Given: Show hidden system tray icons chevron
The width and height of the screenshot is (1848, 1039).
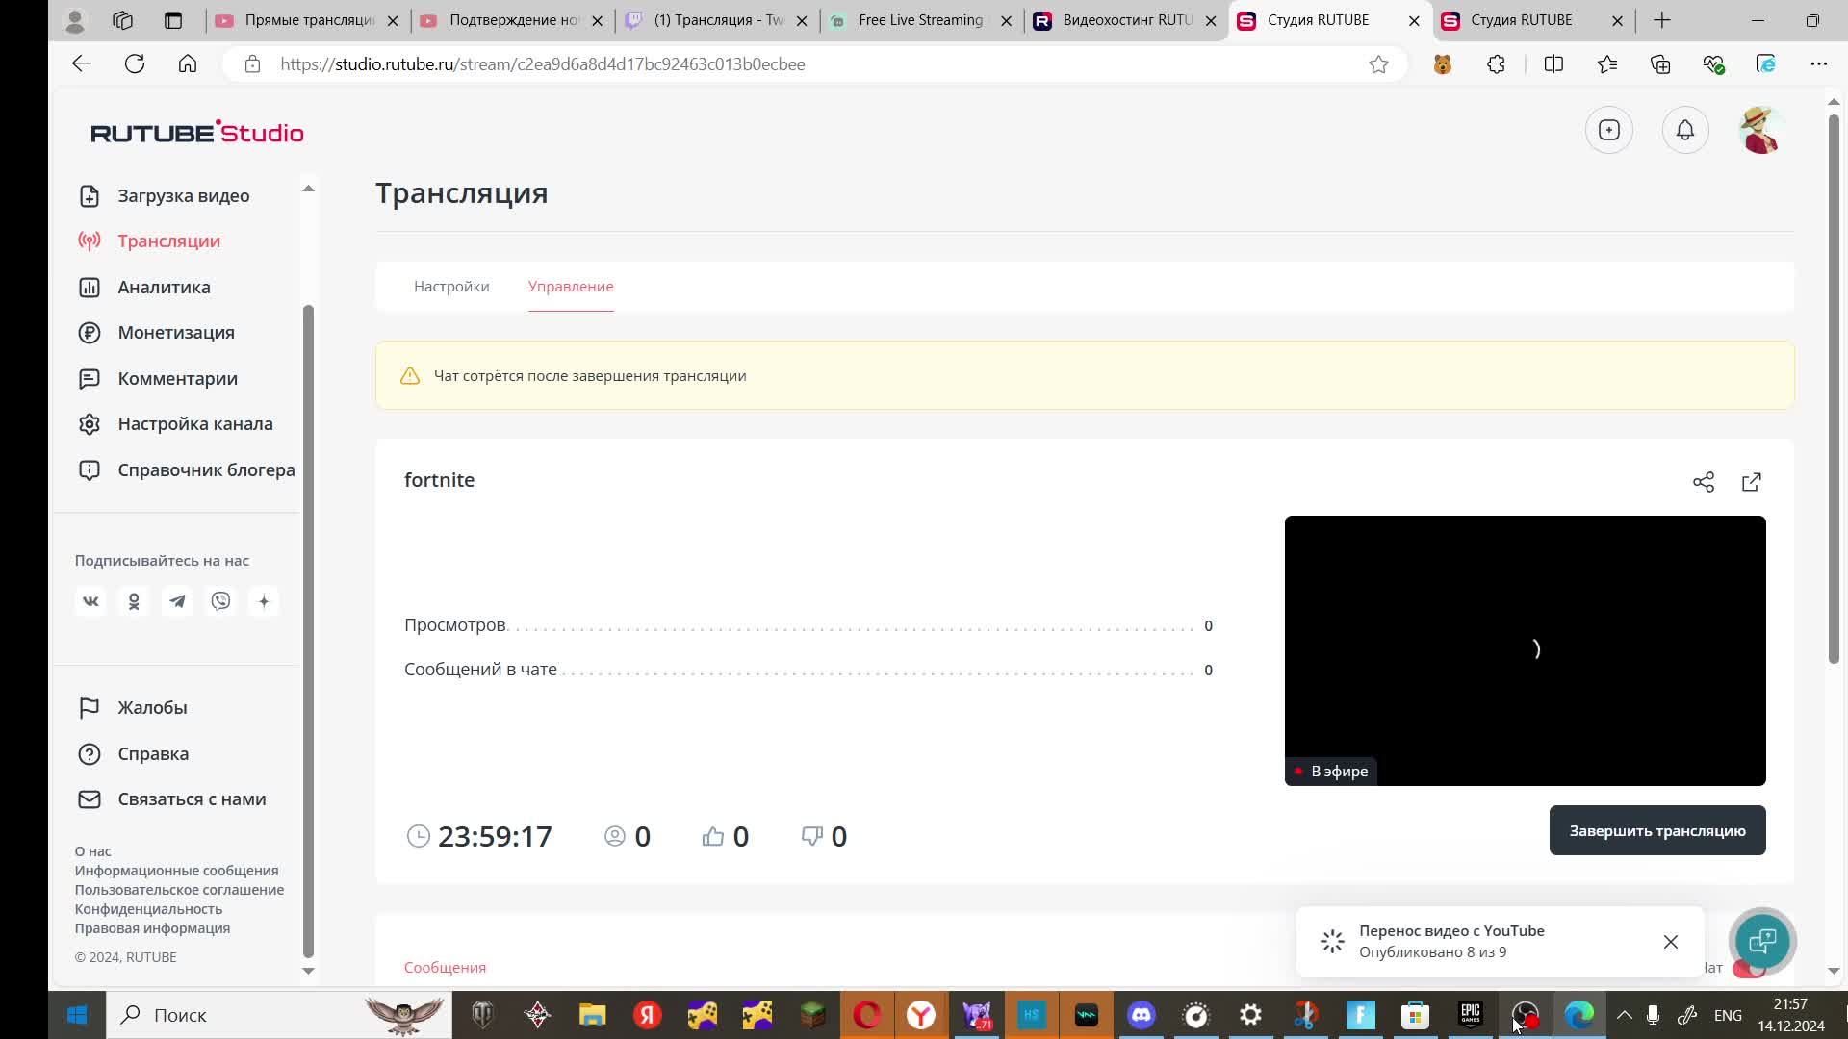Looking at the screenshot, I should click(1624, 1015).
